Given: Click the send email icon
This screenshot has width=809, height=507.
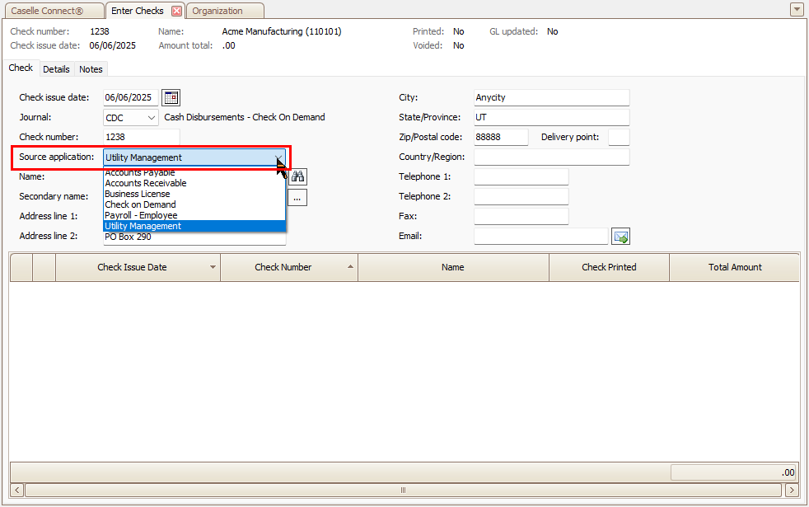Looking at the screenshot, I should click(x=621, y=237).
